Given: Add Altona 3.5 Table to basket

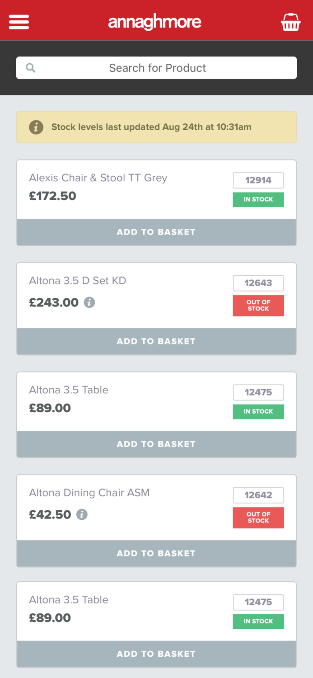Looking at the screenshot, I should coord(156,444).
